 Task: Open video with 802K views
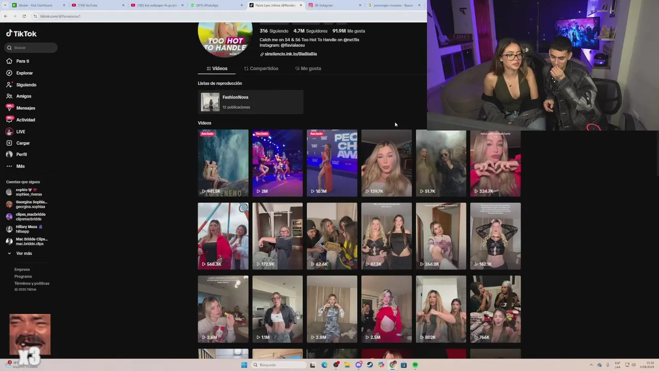click(441, 309)
